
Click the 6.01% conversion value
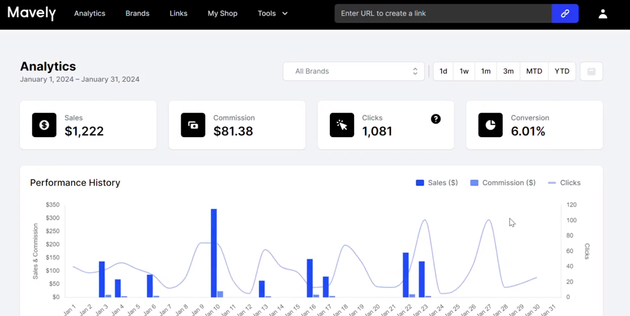(x=528, y=131)
